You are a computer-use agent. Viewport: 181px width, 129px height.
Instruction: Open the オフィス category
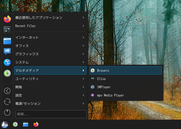[50, 46]
